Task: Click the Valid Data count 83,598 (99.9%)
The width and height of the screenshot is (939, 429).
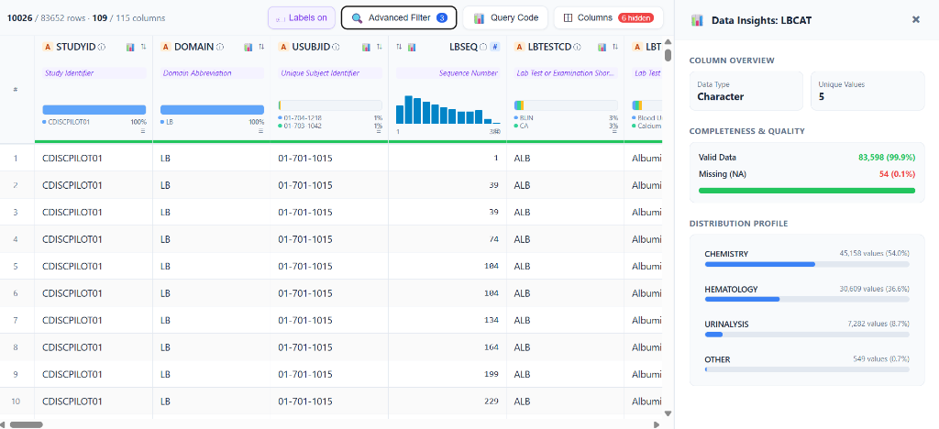Action: 887,158
